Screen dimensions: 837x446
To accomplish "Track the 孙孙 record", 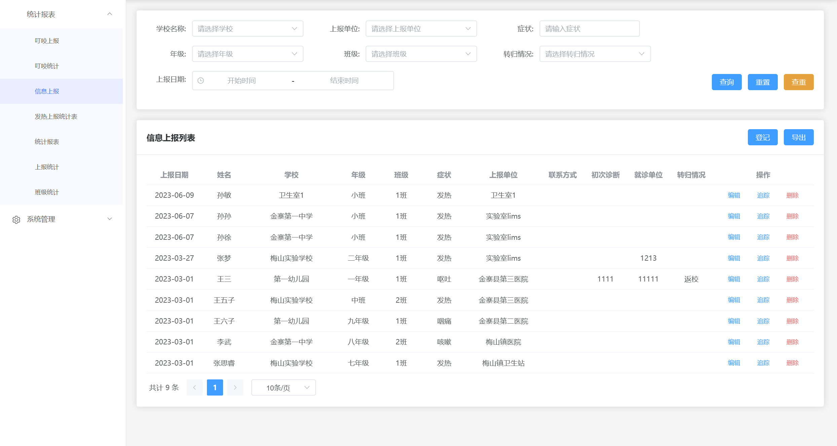I will click(x=763, y=216).
